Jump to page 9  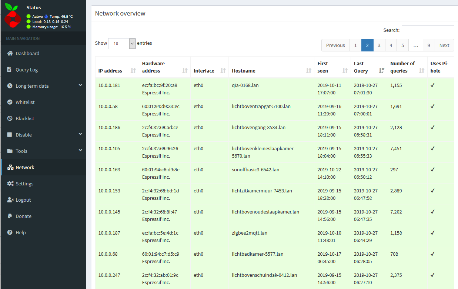click(x=429, y=45)
